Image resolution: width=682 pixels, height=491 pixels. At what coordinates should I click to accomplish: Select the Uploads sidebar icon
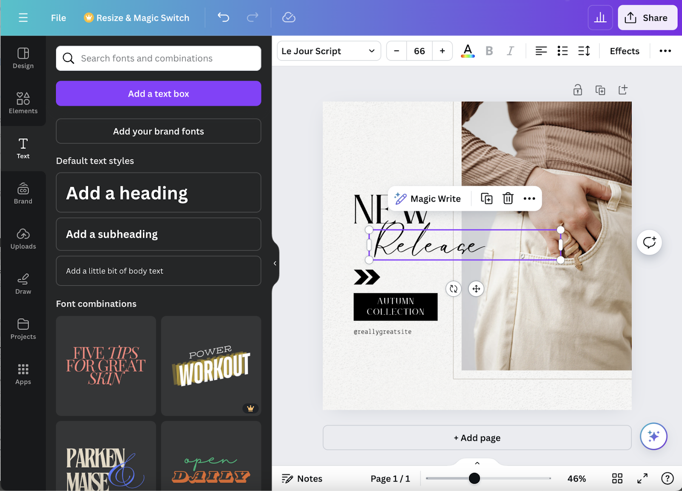click(x=23, y=238)
